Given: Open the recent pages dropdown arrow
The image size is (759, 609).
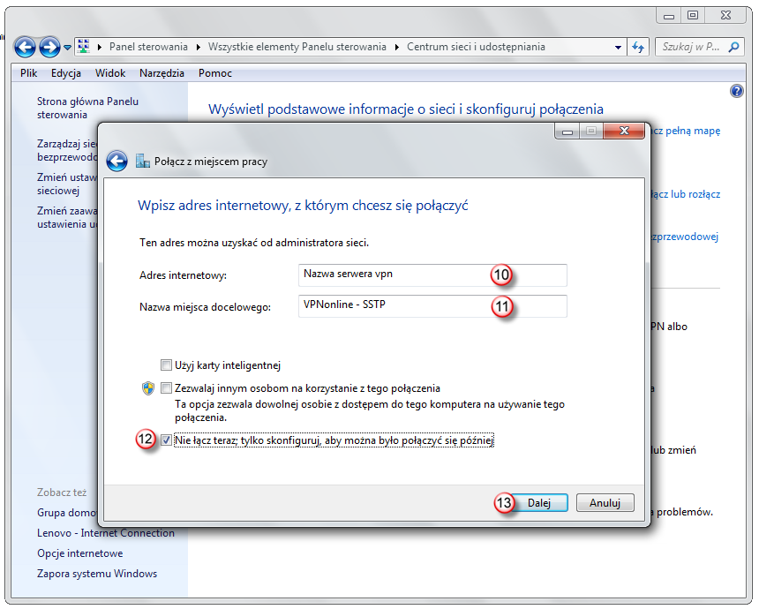Looking at the screenshot, I should pos(68,48).
